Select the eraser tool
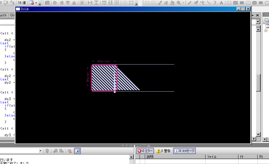Viewport: 269px width, 164px height. pyautogui.click(x=166, y=3)
